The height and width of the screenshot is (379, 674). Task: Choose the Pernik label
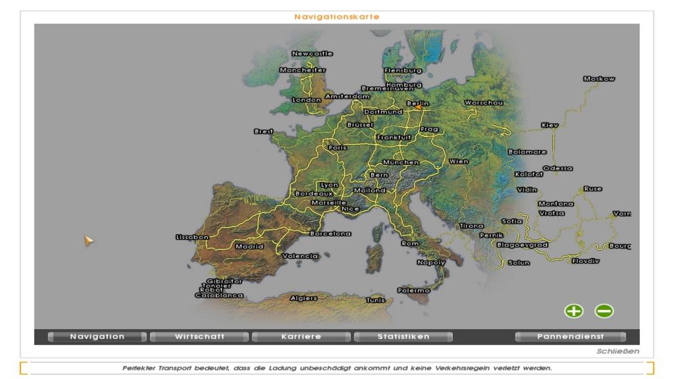(x=491, y=236)
